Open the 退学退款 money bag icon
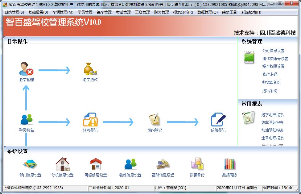 (x=90, y=69)
